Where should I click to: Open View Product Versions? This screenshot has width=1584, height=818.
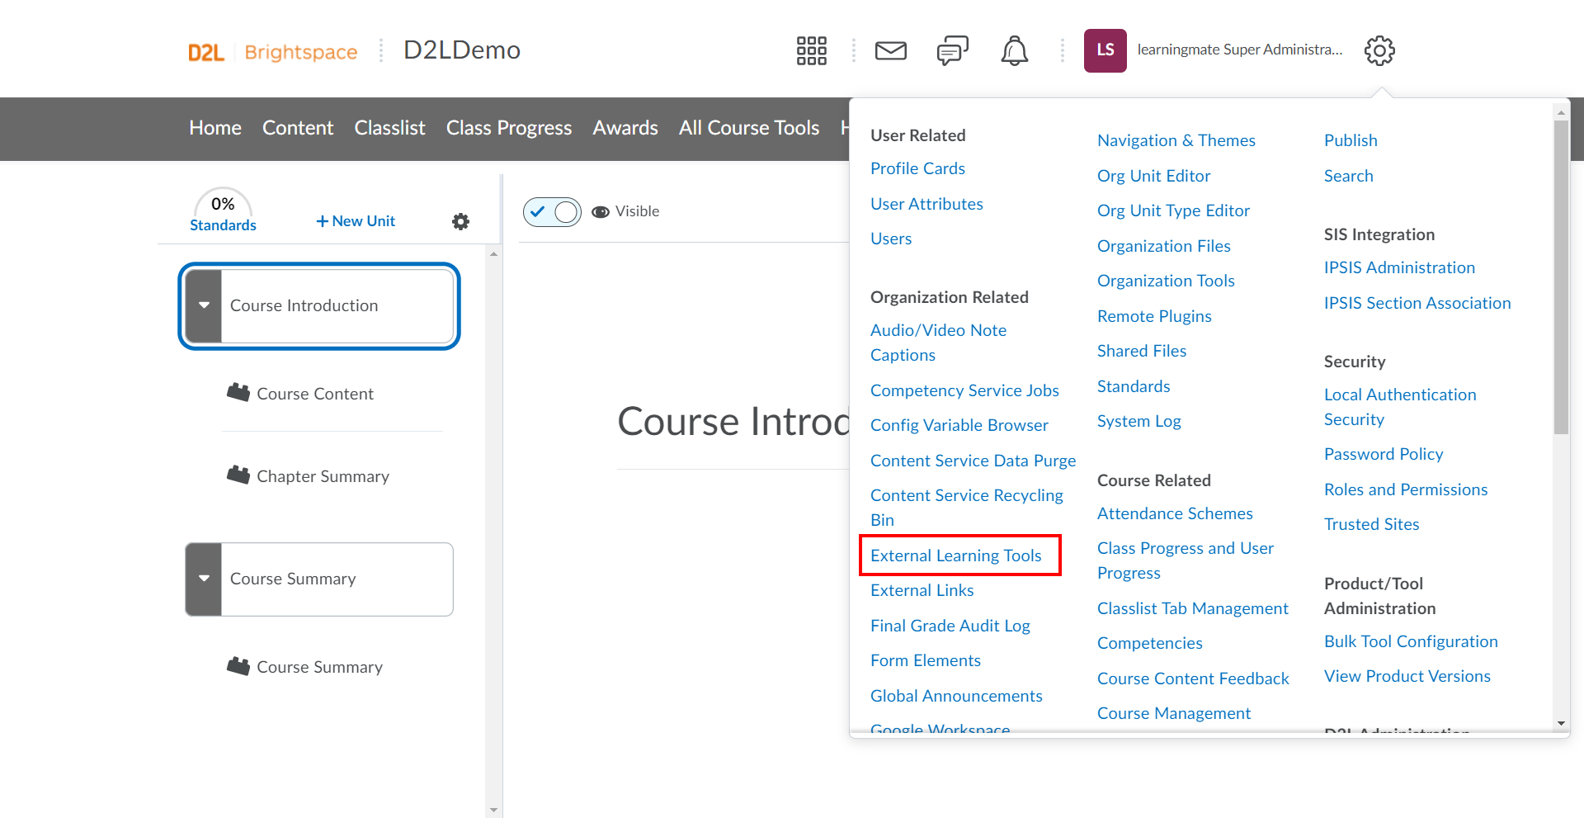(1407, 676)
